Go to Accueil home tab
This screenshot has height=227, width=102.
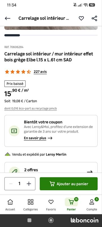pyautogui.click(x=10, y=205)
